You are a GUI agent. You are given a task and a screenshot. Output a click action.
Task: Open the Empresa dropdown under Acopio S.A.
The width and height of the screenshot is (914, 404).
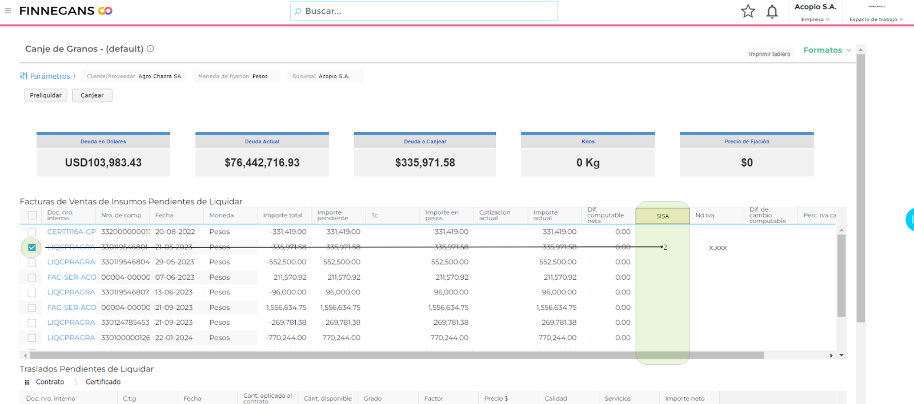[815, 19]
